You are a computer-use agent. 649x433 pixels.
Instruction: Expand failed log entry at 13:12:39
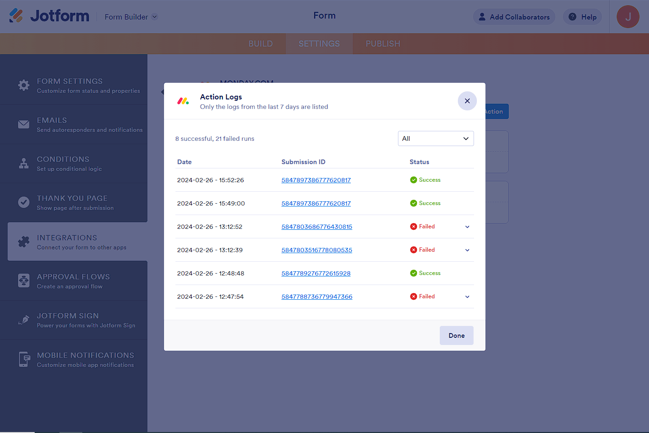[467, 250]
